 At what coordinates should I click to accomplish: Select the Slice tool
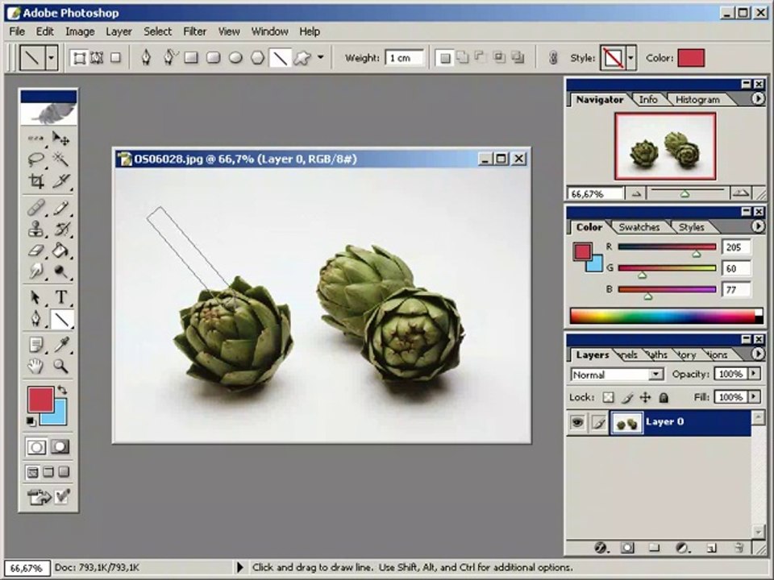(60, 181)
